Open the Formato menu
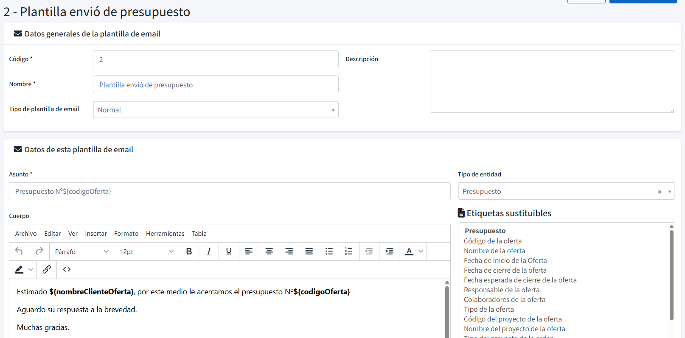 (x=126, y=234)
